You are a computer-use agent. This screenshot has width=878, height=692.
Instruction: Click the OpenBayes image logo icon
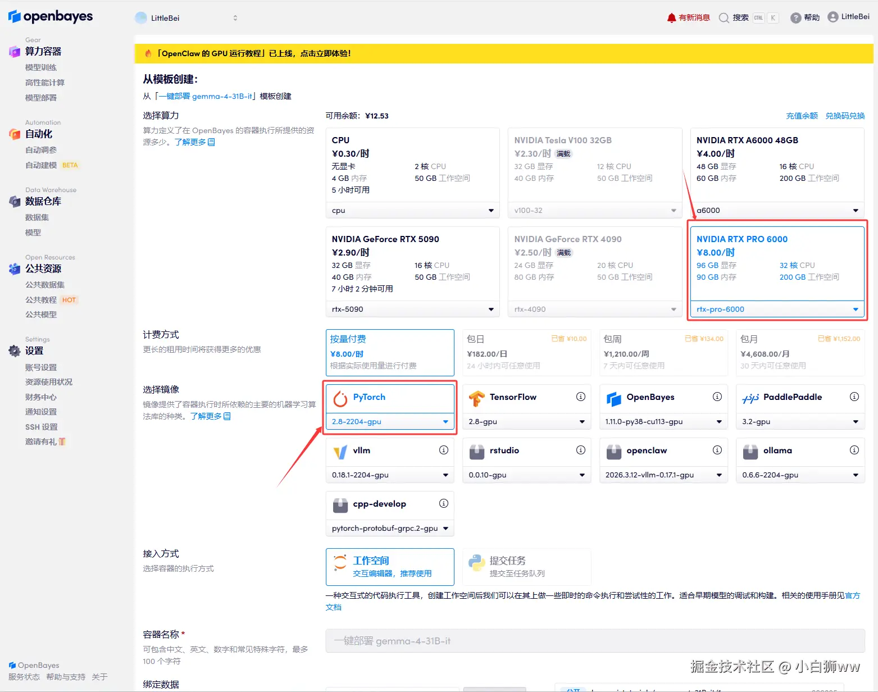(614, 398)
